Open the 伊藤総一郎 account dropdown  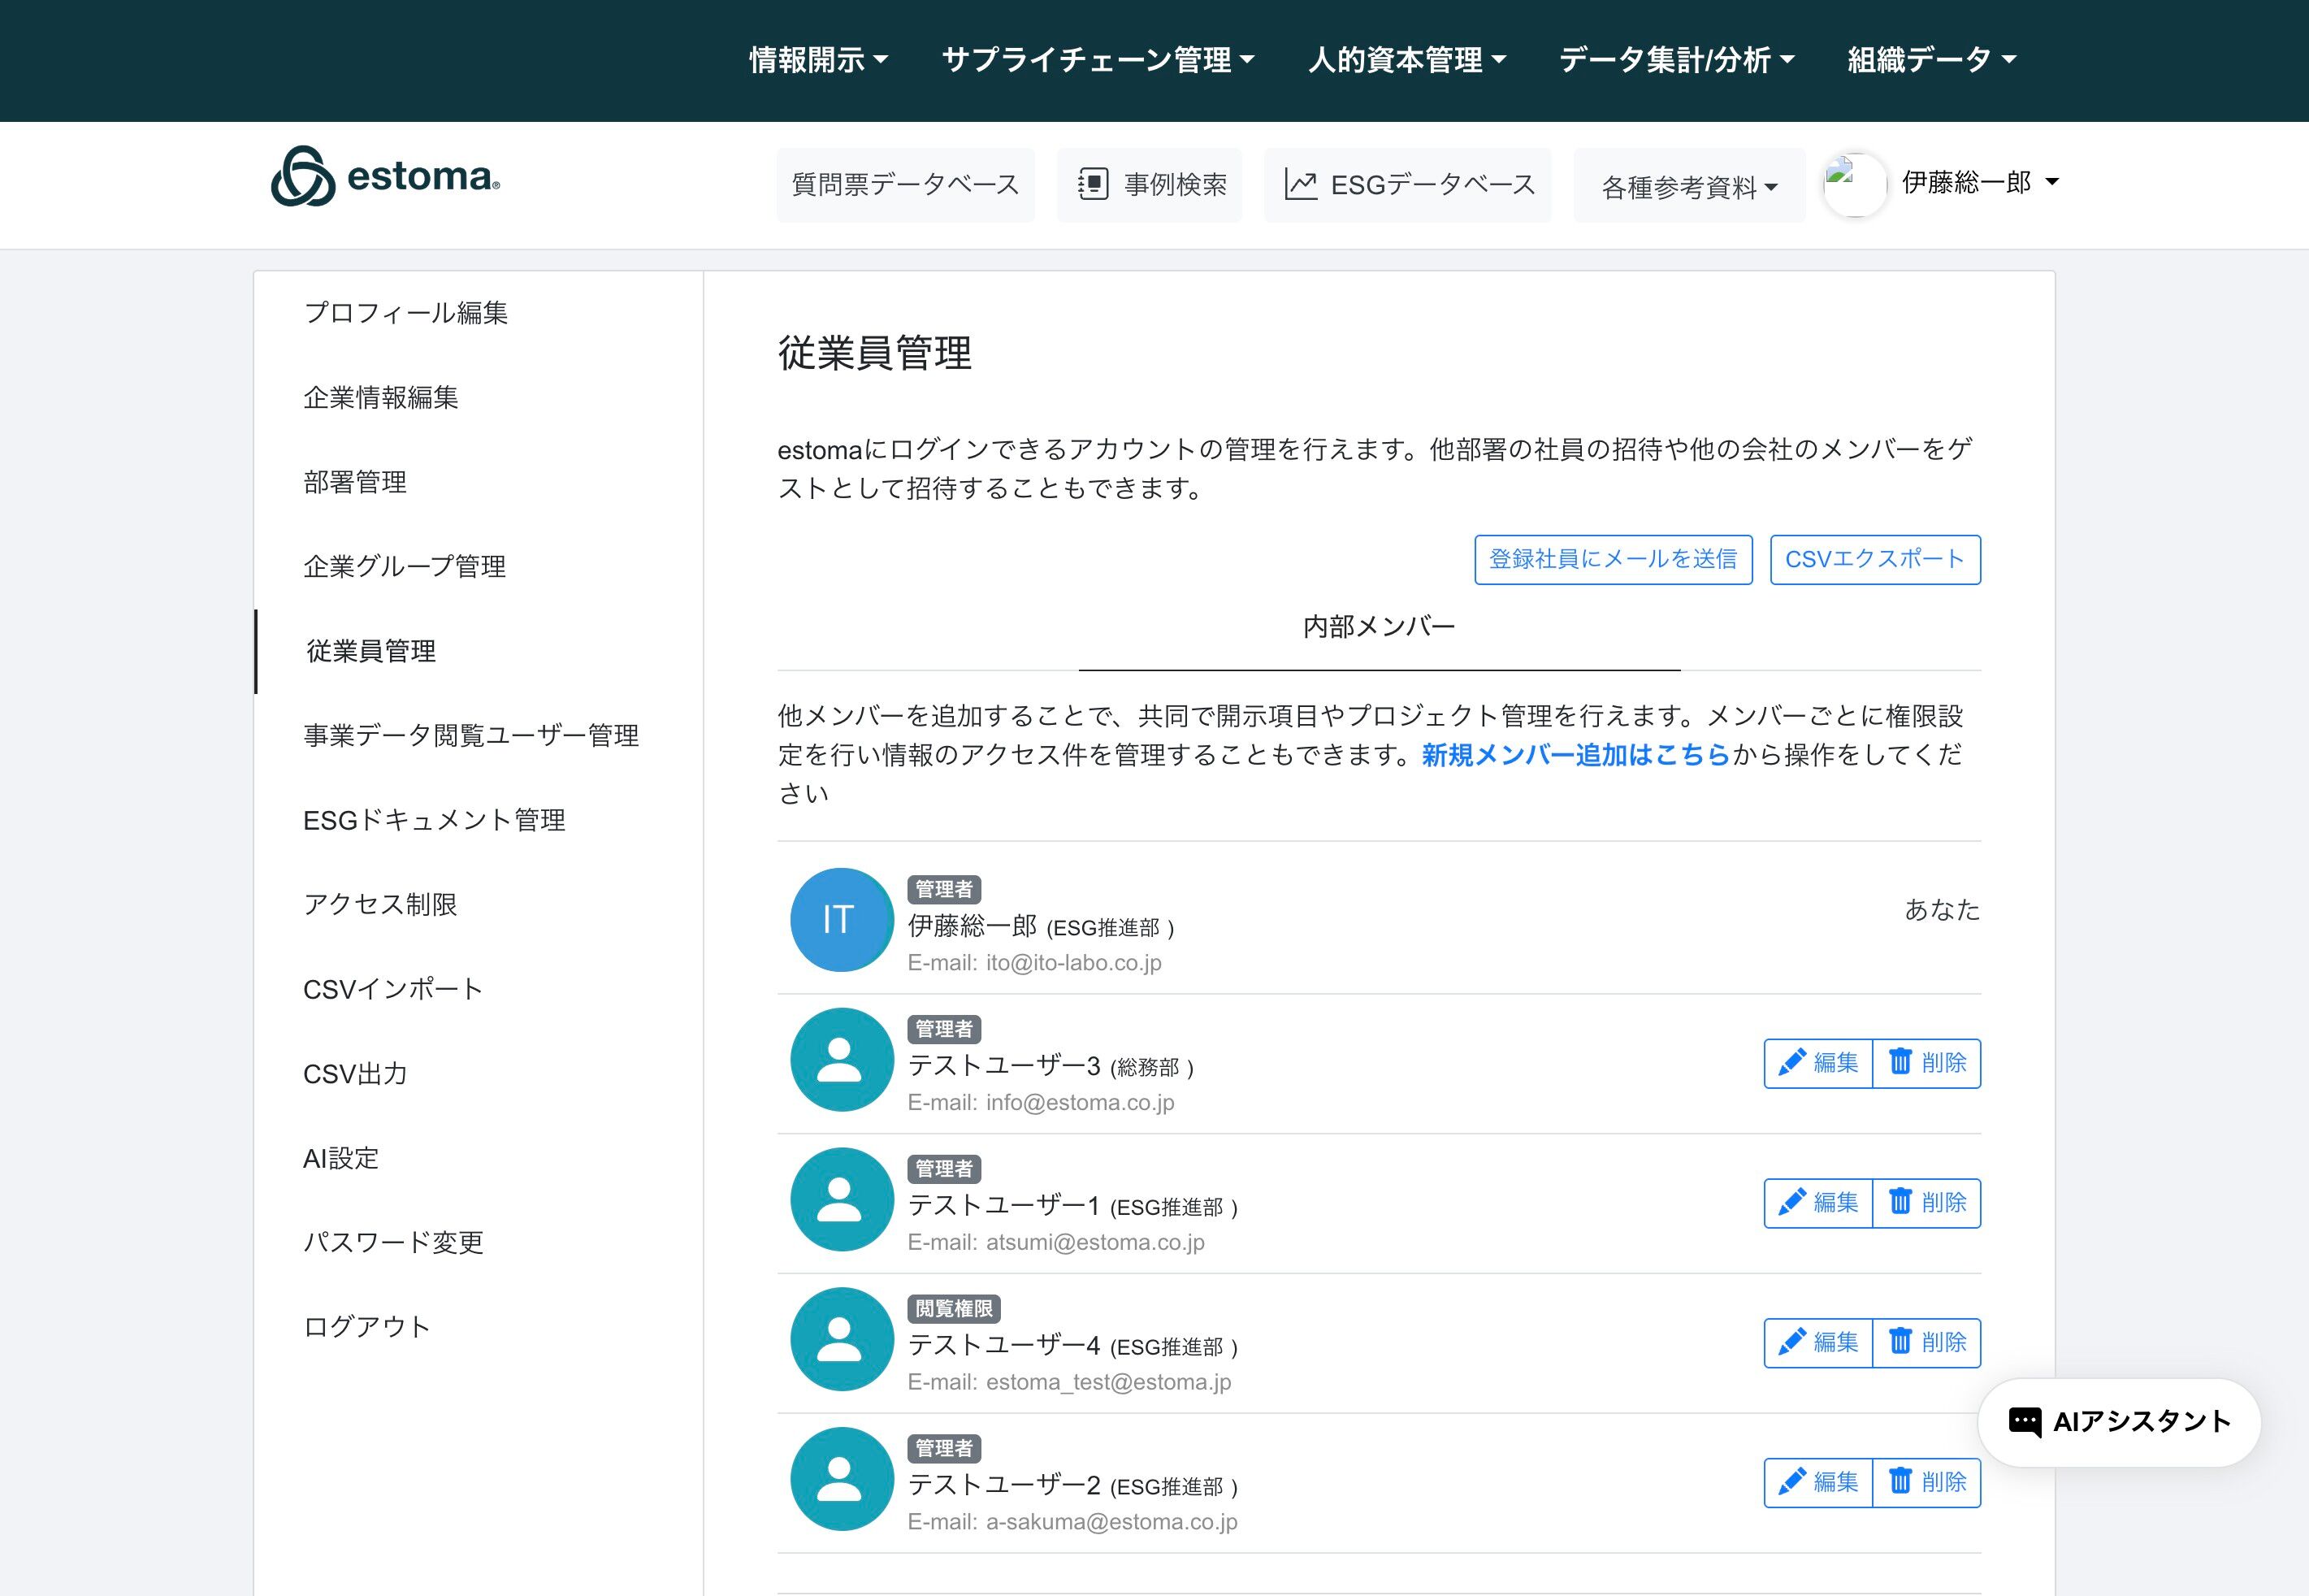tap(1979, 182)
